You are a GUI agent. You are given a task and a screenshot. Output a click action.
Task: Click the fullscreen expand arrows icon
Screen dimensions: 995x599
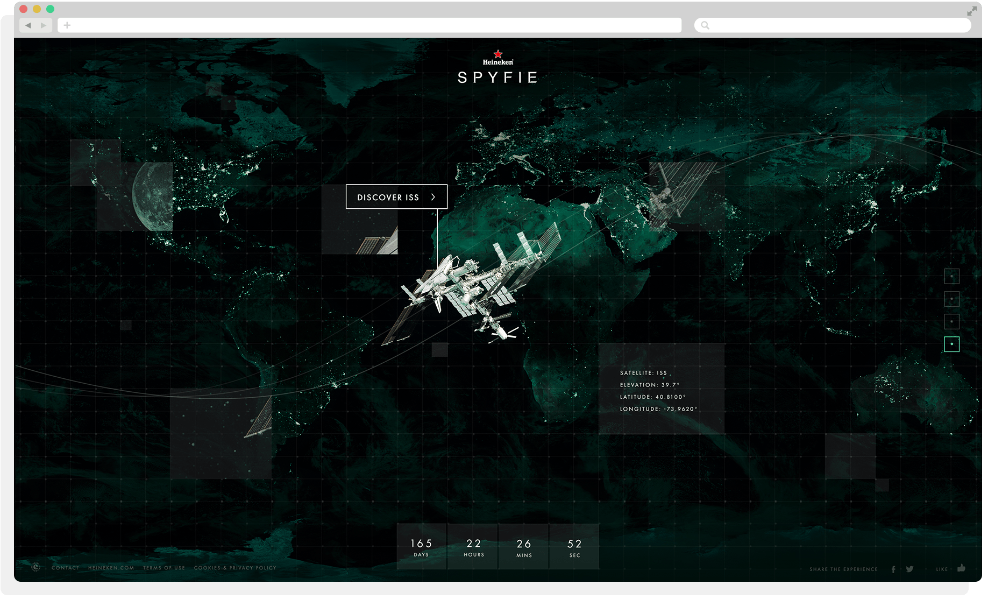tap(971, 11)
